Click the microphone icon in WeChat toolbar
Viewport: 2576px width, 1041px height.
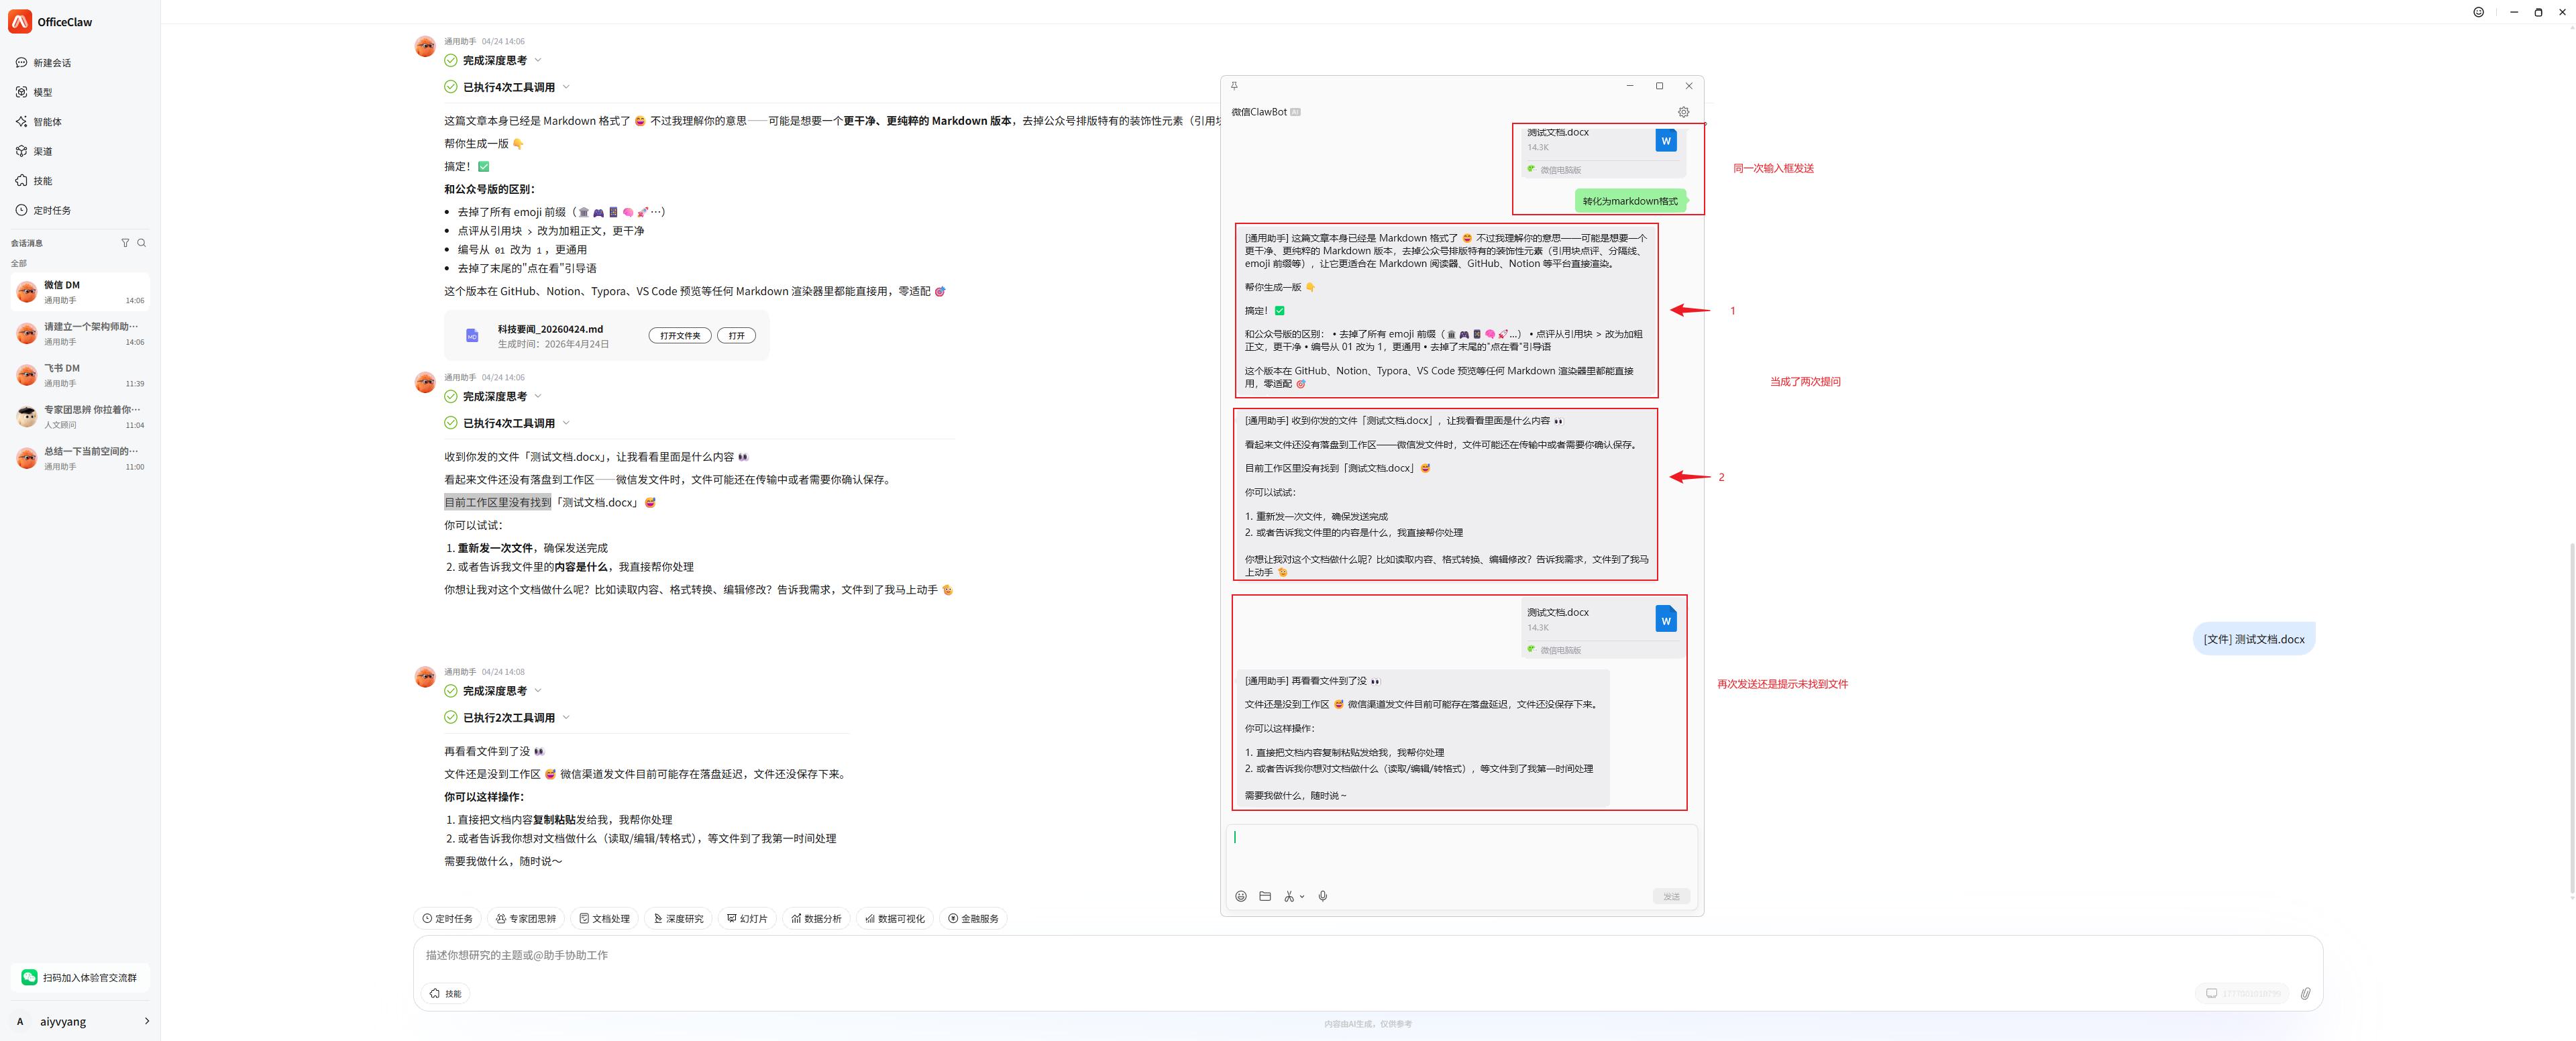(1323, 896)
